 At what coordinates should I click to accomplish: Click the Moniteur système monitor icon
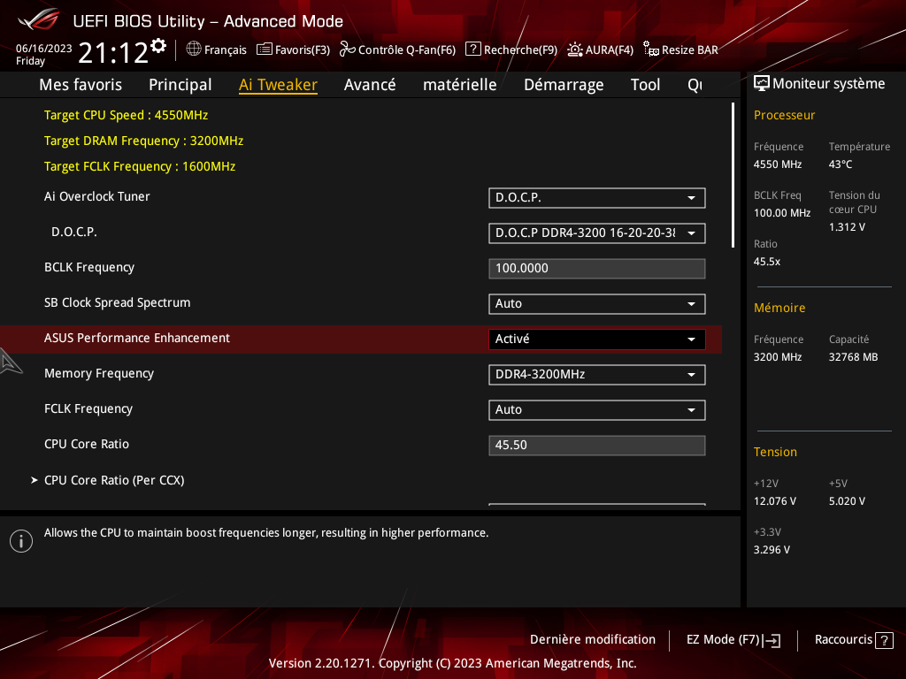click(x=762, y=83)
